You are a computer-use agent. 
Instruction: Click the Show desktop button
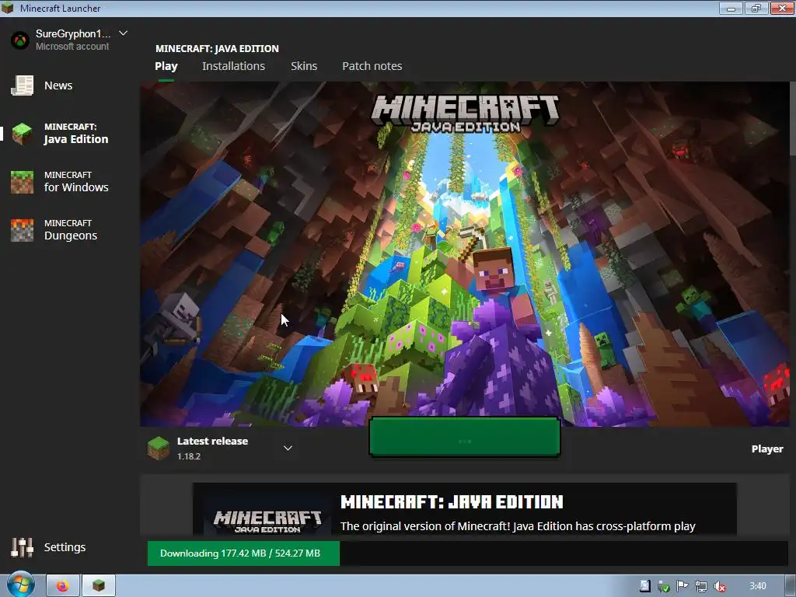click(x=790, y=586)
